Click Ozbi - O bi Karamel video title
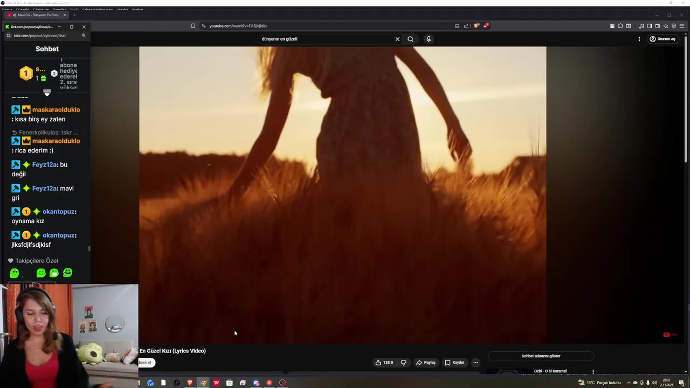 tap(550, 371)
